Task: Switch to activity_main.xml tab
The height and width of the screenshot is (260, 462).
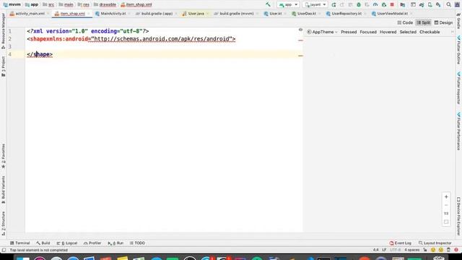Action: (x=30, y=14)
